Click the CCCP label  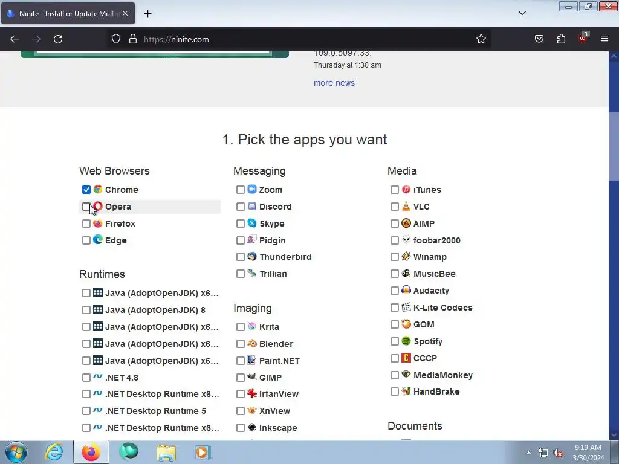click(425, 358)
